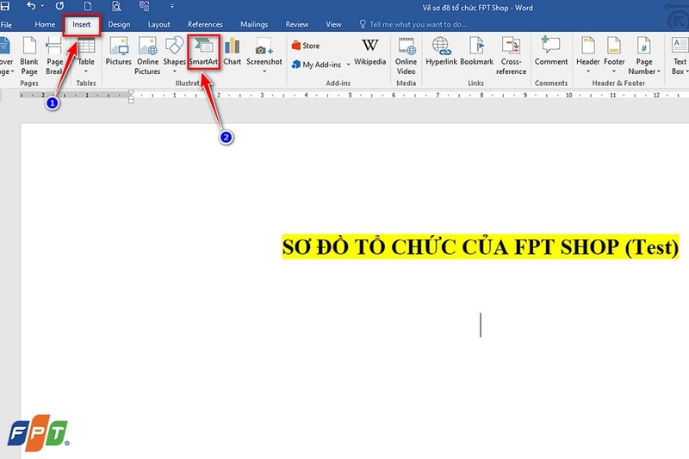Insert a Blank Page
Image resolution: width=689 pixels, height=459 pixels.
click(x=29, y=56)
